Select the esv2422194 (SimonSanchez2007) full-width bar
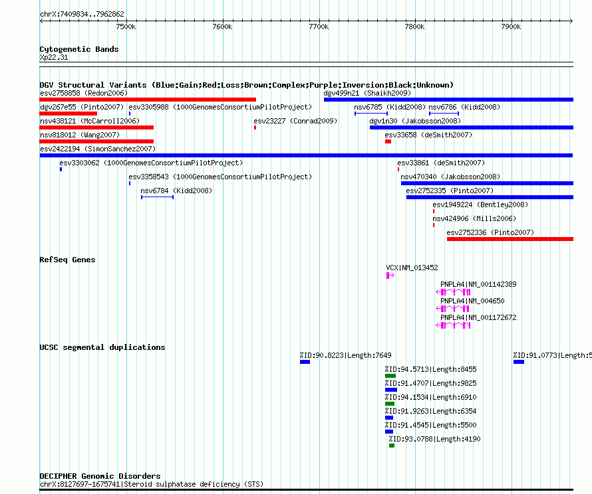Image resolution: width=592 pixels, height=494 pixels. [306, 155]
